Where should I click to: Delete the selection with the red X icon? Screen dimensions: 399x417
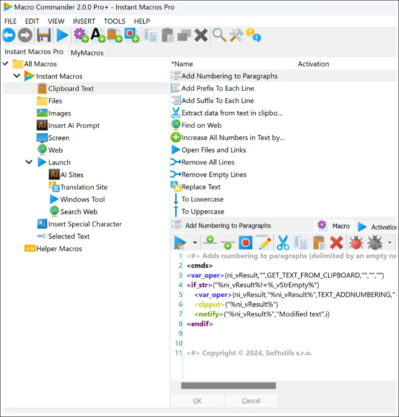(x=336, y=242)
